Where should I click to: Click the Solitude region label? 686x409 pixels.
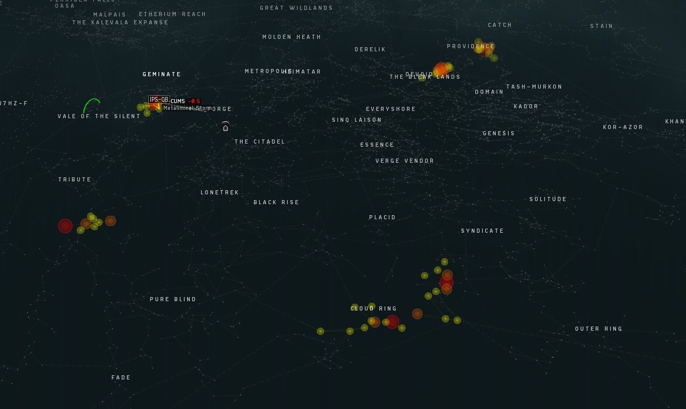click(548, 199)
